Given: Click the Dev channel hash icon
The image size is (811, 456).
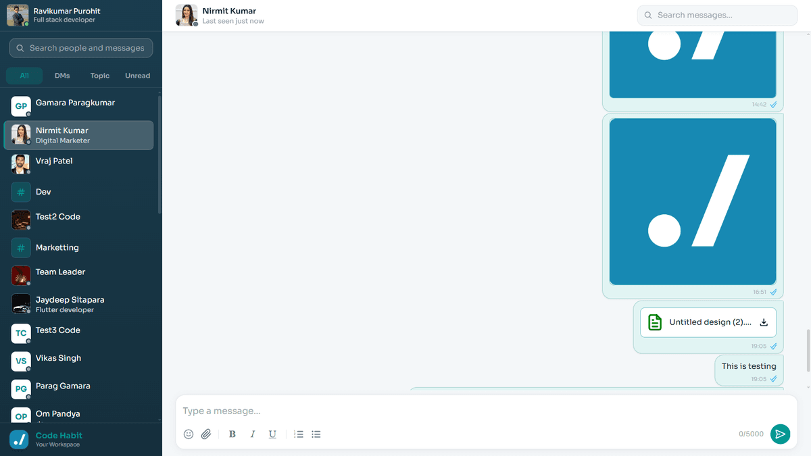Looking at the screenshot, I should [x=21, y=192].
